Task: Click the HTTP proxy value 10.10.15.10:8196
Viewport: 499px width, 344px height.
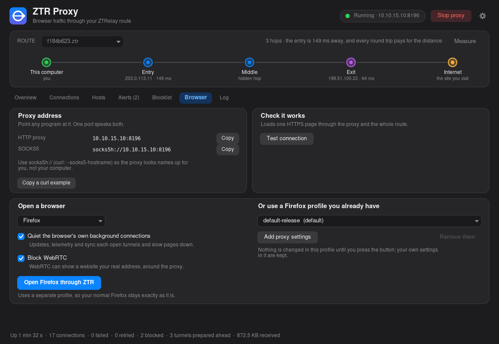Action: (x=117, y=138)
